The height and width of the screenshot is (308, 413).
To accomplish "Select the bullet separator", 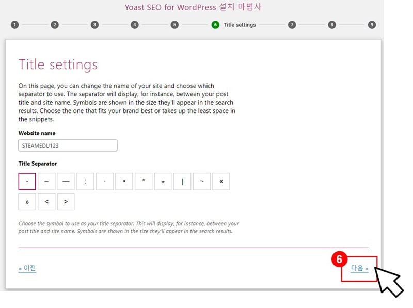I will coord(124,182).
